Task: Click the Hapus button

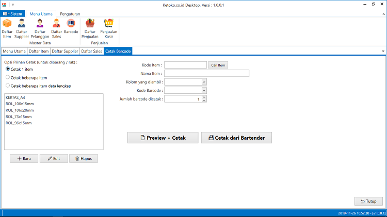Action: [x=84, y=159]
